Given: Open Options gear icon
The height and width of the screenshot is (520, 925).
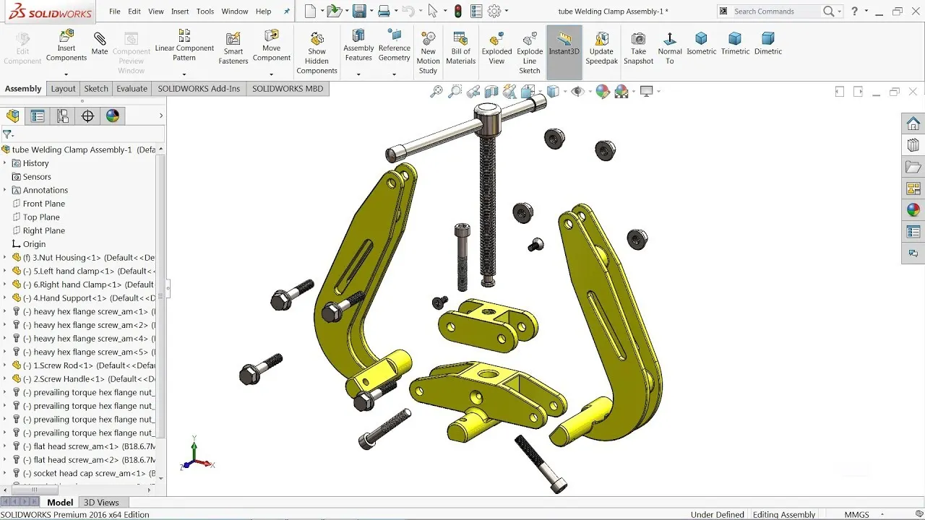Looking at the screenshot, I should (494, 11).
